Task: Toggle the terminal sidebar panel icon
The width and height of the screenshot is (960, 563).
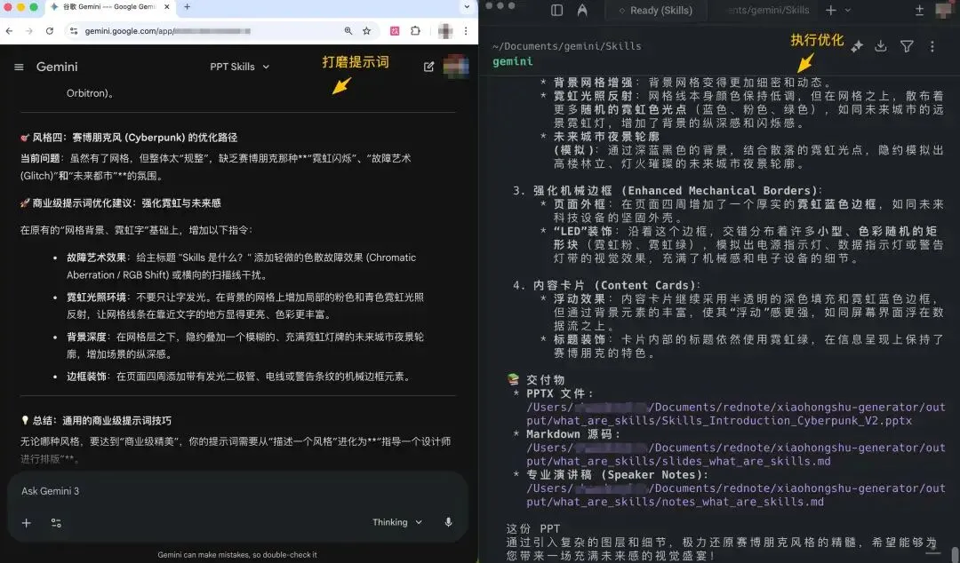Action: 556,10
